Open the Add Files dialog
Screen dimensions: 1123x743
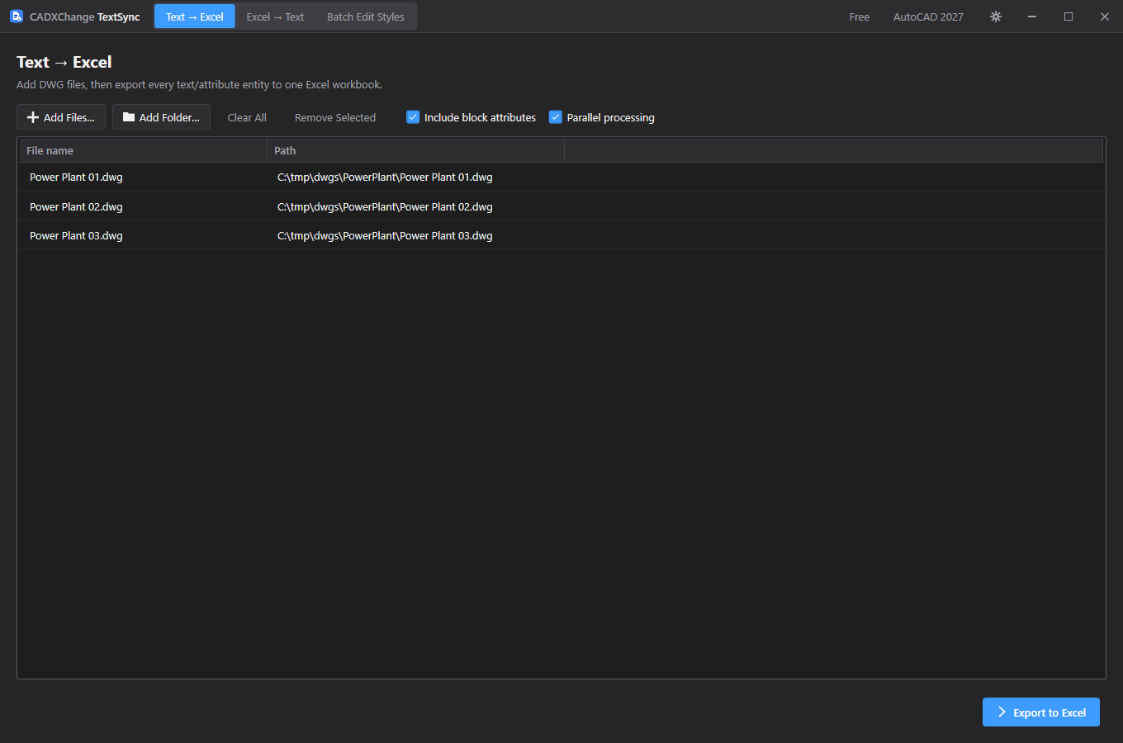pyautogui.click(x=61, y=117)
